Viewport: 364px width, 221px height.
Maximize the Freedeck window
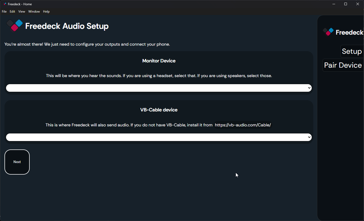click(346, 4)
